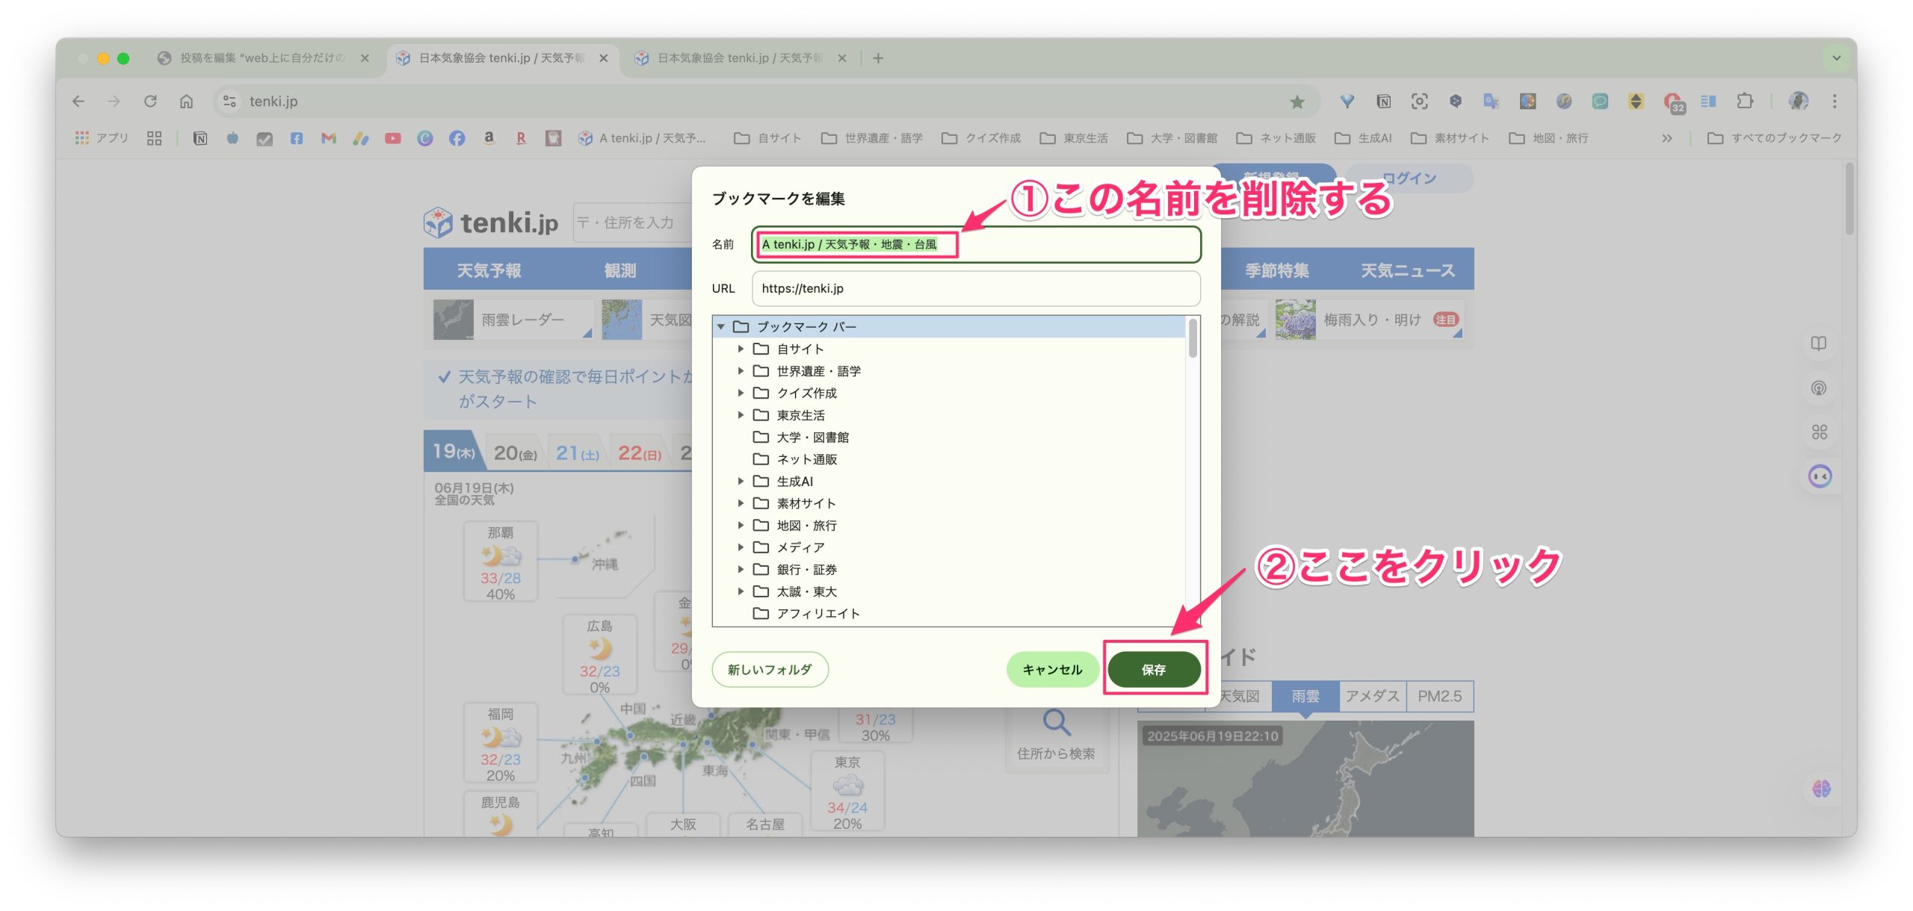Click the site info icon in address bar
Viewport: 1913px width, 911px height.
pyautogui.click(x=229, y=101)
